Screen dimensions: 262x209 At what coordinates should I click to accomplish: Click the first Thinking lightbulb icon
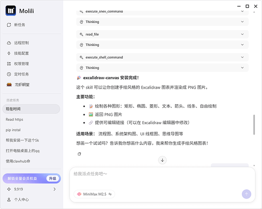[x=81, y=22]
